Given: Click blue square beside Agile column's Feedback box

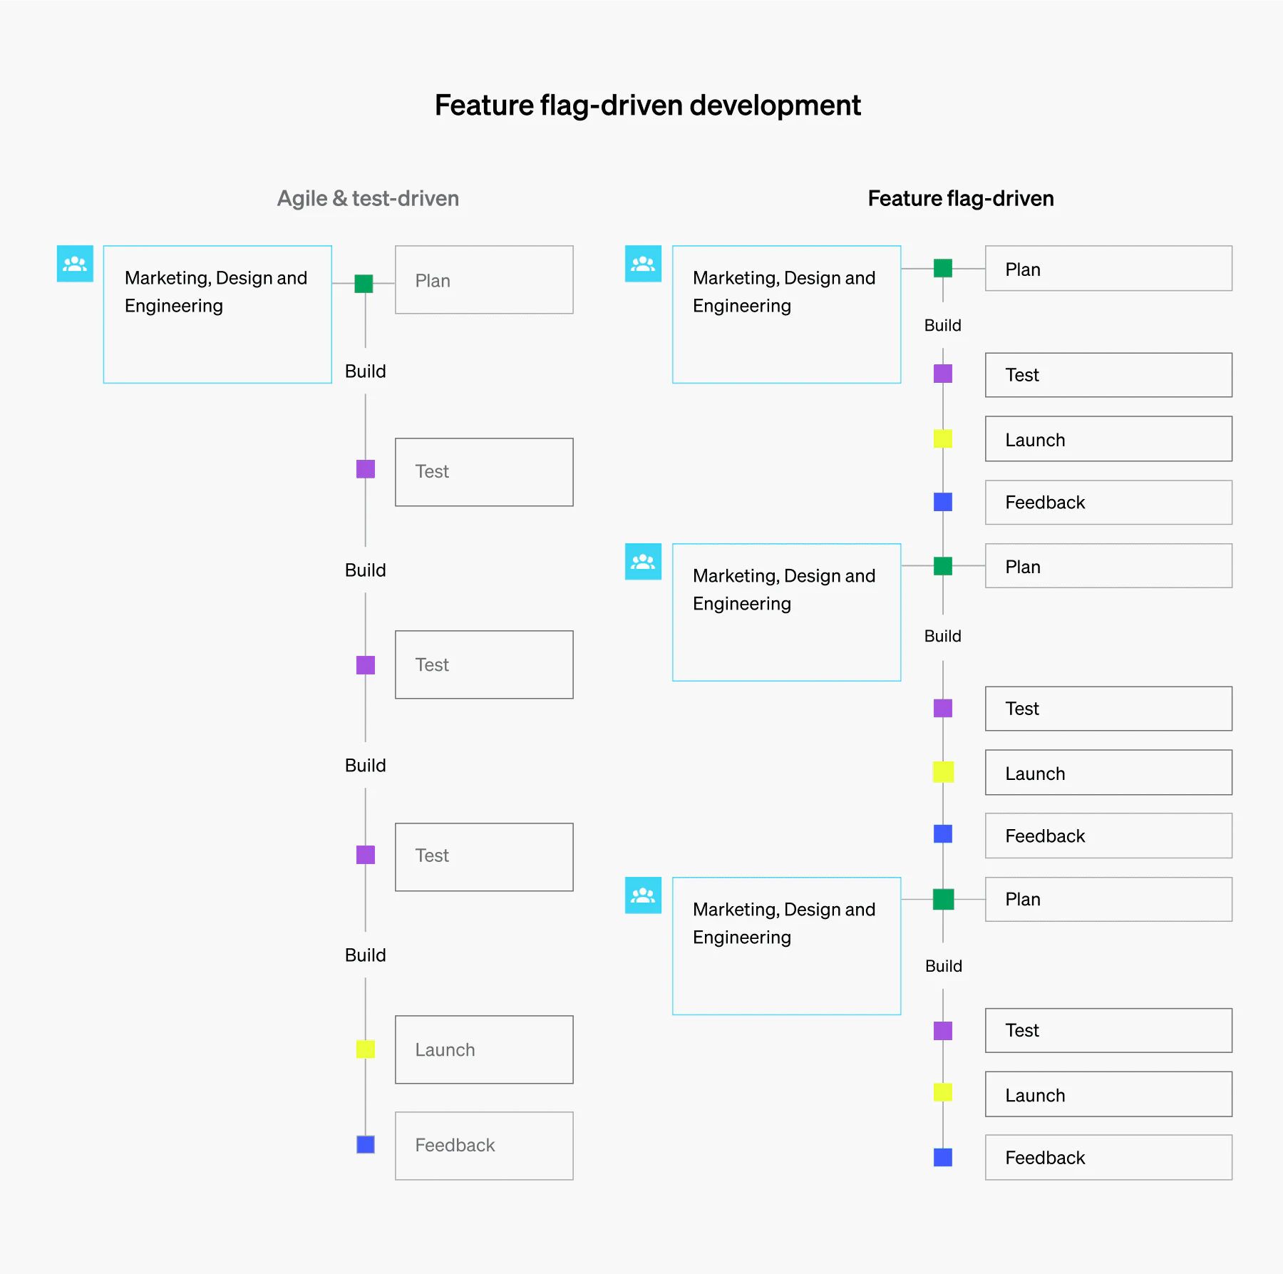Looking at the screenshot, I should [x=366, y=1144].
